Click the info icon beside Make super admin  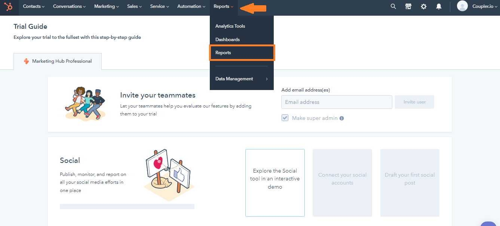click(x=341, y=118)
